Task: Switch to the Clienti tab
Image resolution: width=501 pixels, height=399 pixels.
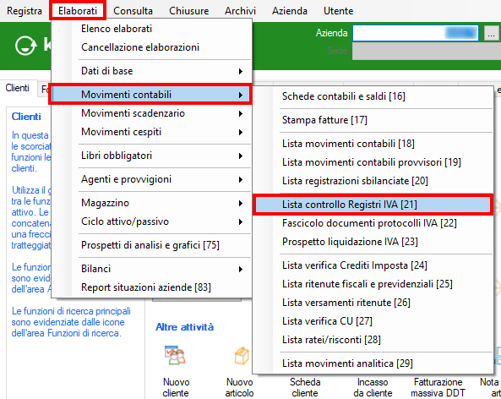Action: pyautogui.click(x=17, y=88)
